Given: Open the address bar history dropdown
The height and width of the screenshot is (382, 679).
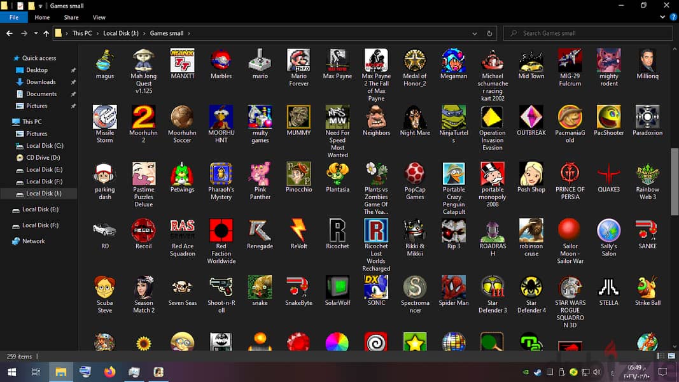Looking at the screenshot, I should click(x=475, y=33).
